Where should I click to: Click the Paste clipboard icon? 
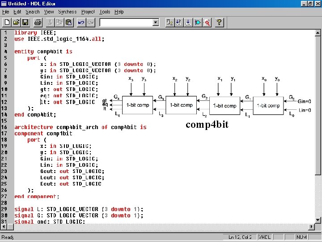pos(69,22)
